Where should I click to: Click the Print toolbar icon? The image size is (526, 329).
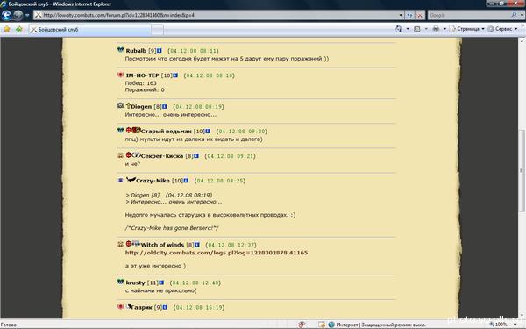(x=436, y=29)
